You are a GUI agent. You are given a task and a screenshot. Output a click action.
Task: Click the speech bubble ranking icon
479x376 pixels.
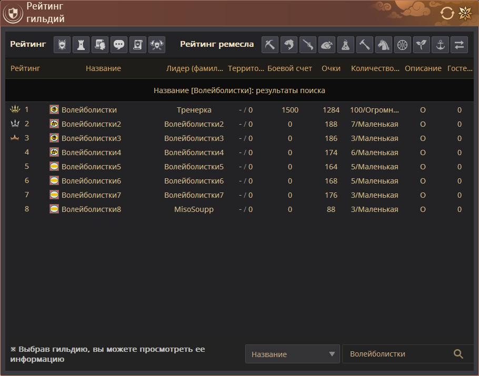(119, 45)
